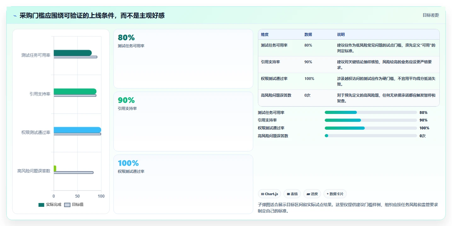Click the 高风险问题误答数 progress bar at 0次
This screenshot has height=226, width=452.
[371, 136]
